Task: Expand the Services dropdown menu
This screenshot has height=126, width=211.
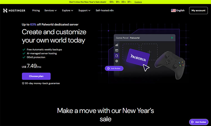Action: (x=50, y=11)
